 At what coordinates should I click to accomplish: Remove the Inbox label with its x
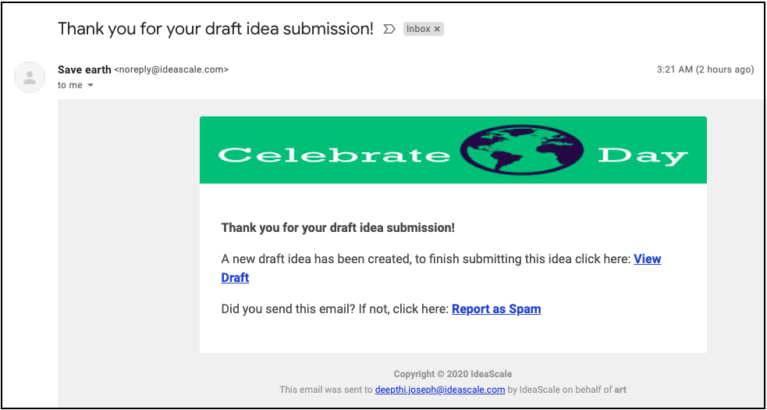pyautogui.click(x=437, y=30)
